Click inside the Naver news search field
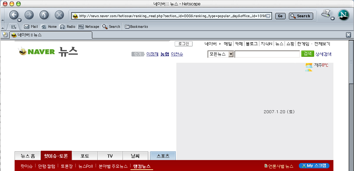 coord(267,54)
